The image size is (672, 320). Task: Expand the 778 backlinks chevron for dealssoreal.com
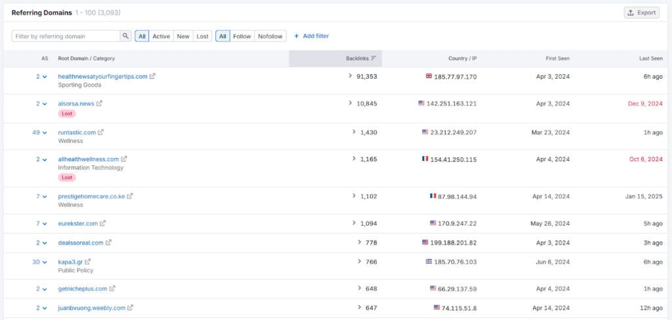pyautogui.click(x=359, y=242)
